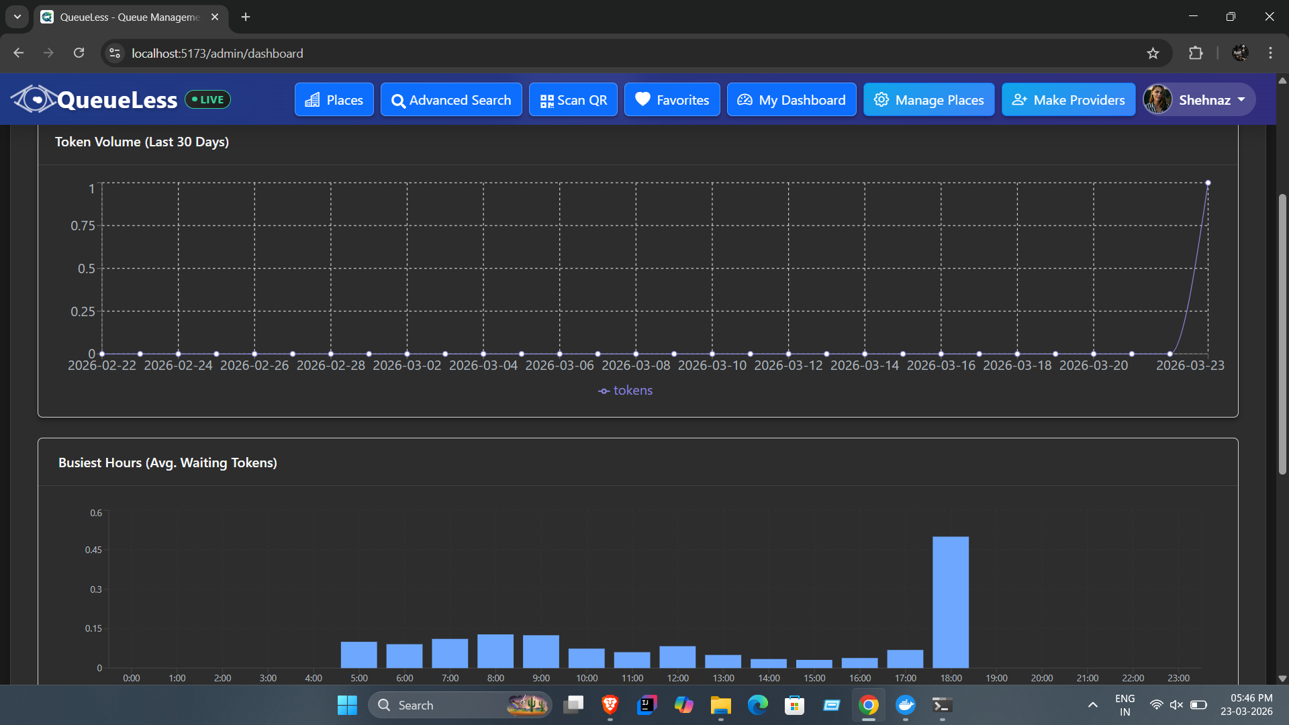Click 'Token Volume (Last 30 Days)' heading
The image size is (1289, 725).
[x=142, y=142]
